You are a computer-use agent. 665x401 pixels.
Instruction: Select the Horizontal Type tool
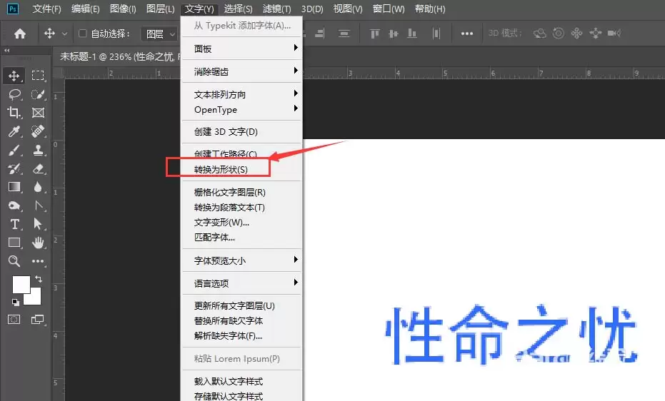coord(14,224)
